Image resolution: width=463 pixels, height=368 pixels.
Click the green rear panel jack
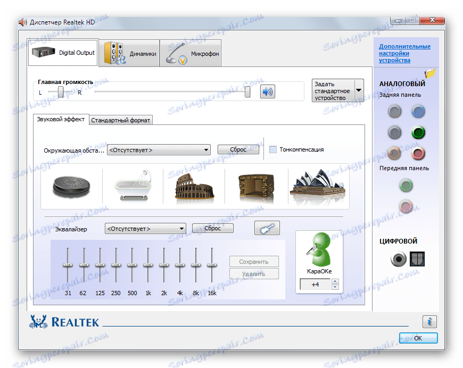click(x=418, y=132)
